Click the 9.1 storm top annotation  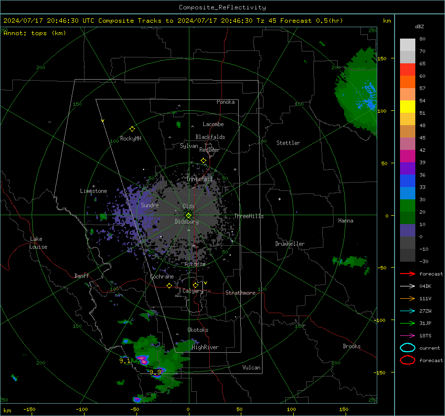click(125, 361)
